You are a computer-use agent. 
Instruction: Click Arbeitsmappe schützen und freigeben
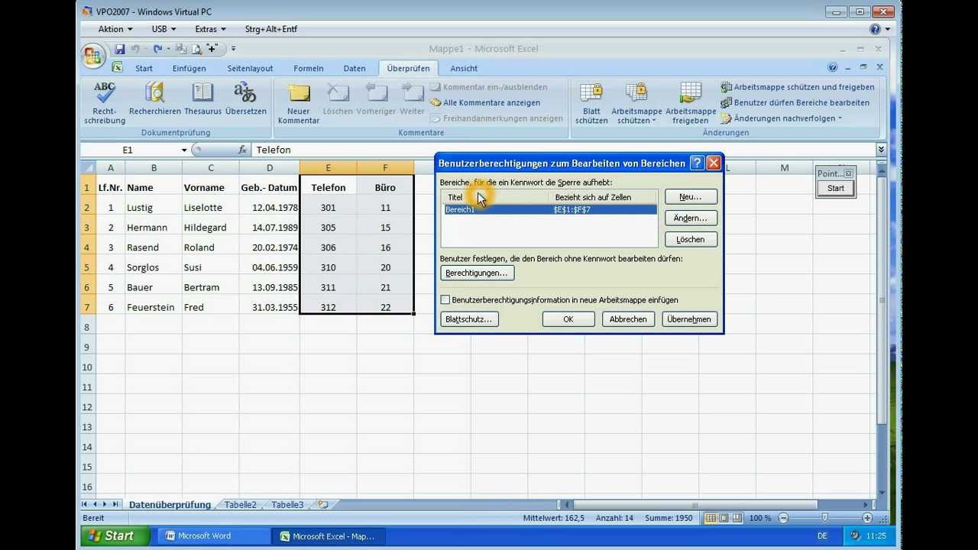point(798,87)
